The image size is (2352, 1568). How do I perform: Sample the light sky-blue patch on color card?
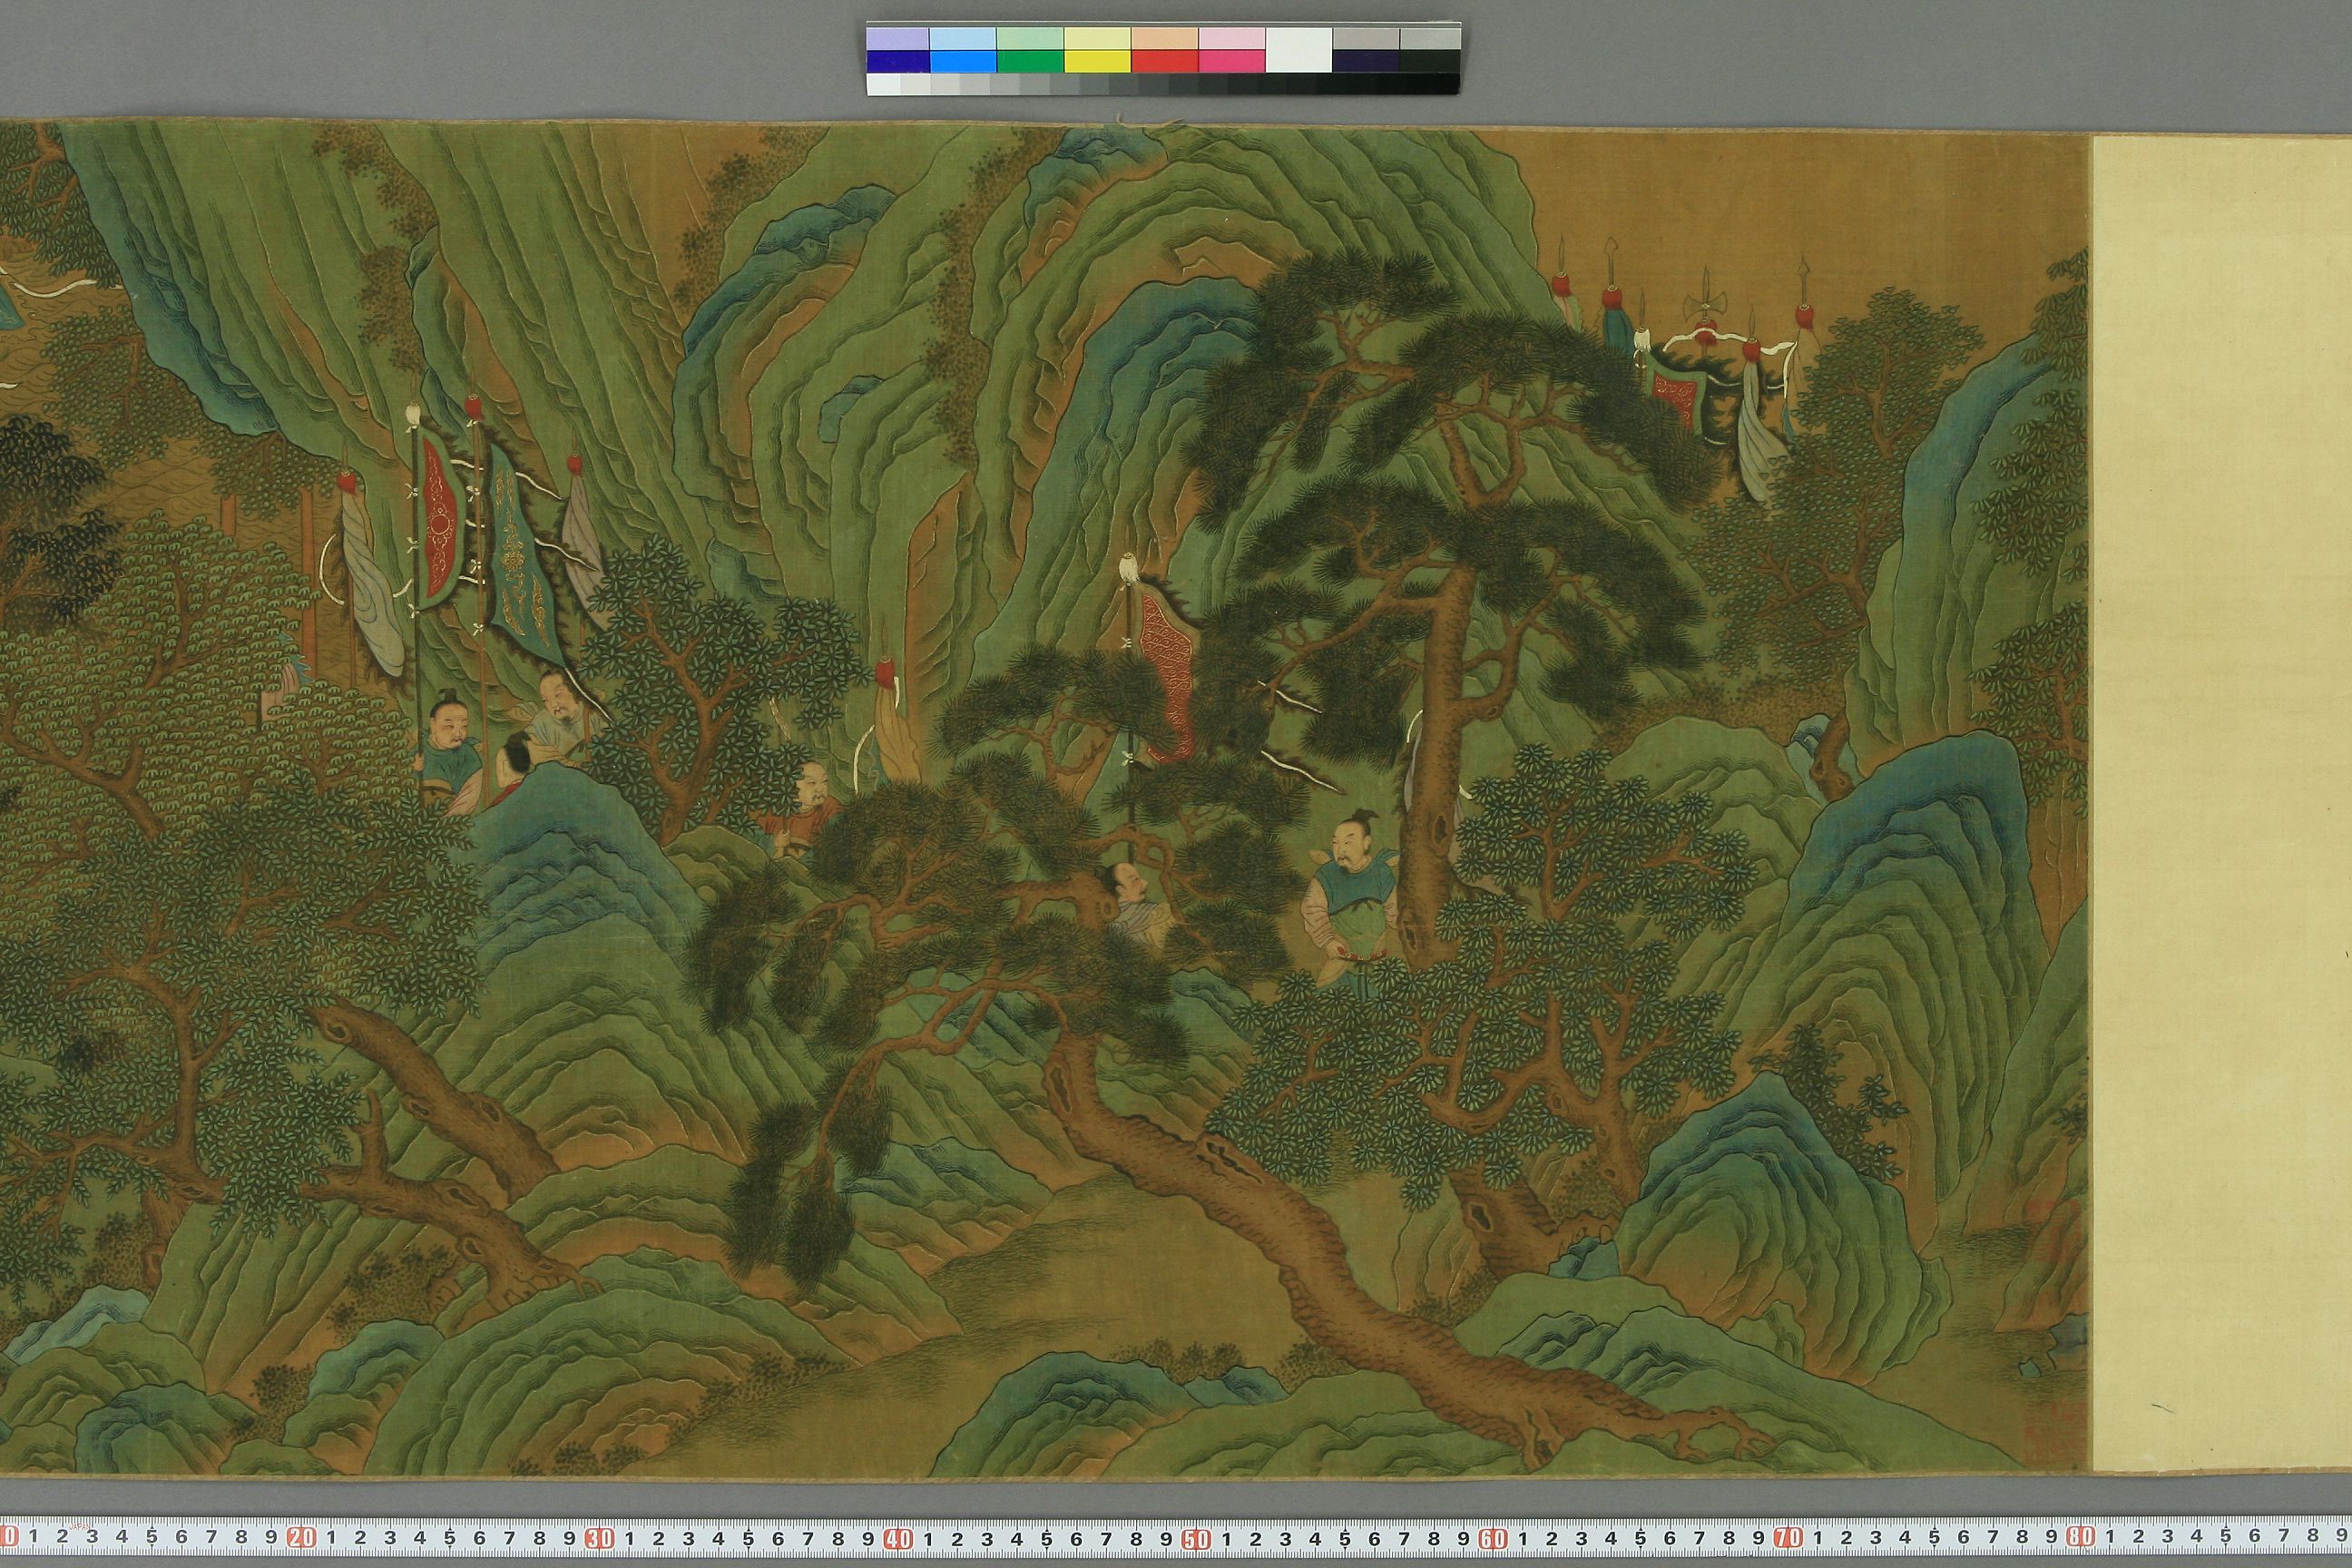pos(963,38)
